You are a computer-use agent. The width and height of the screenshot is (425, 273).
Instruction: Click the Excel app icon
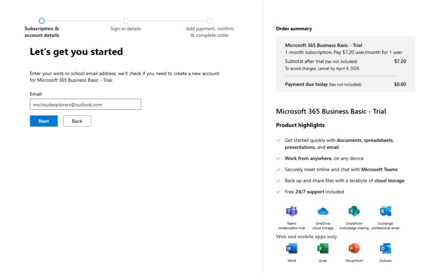click(323, 248)
